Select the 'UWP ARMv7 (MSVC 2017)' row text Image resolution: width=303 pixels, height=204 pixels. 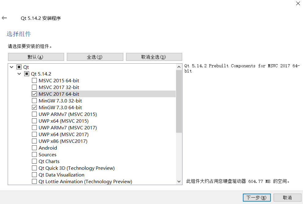[68, 128]
